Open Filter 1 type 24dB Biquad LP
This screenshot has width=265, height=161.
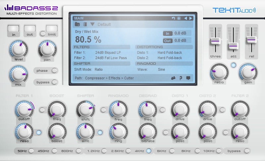[x=108, y=52]
